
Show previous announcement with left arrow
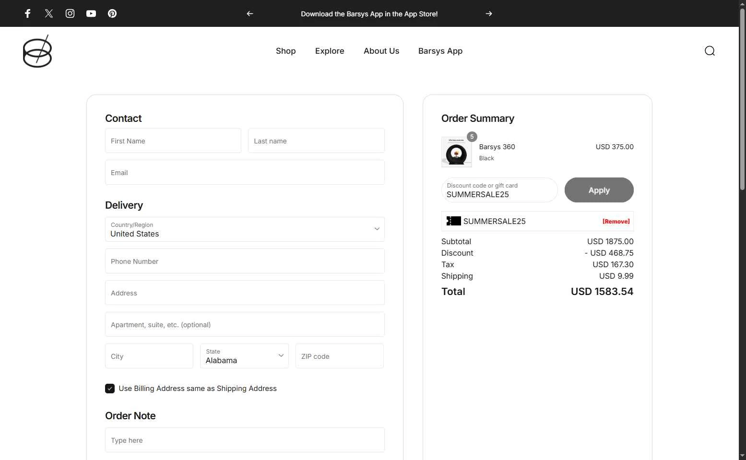click(x=250, y=13)
